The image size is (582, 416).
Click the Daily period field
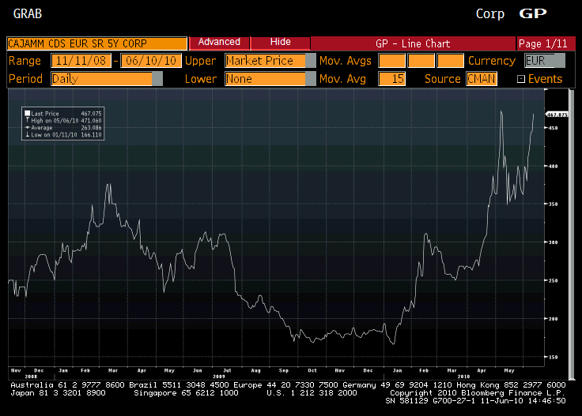pos(102,79)
